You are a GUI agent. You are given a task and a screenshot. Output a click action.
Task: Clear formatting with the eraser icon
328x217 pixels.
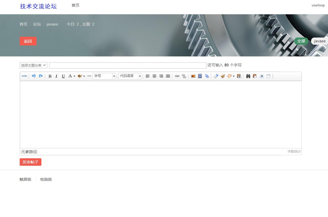216,76
